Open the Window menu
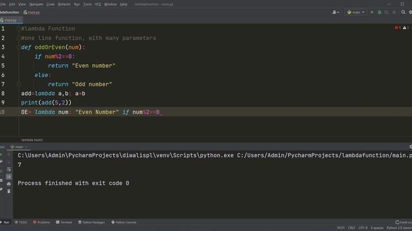 click(x=110, y=4)
